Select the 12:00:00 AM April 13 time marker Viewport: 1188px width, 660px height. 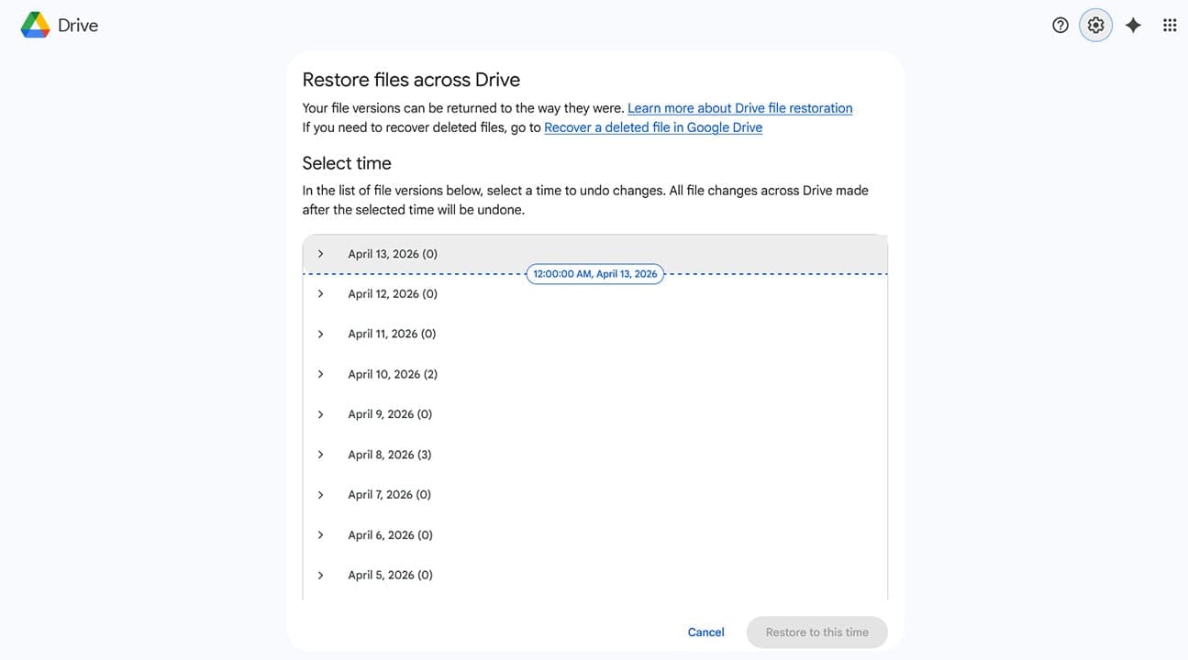click(x=594, y=273)
